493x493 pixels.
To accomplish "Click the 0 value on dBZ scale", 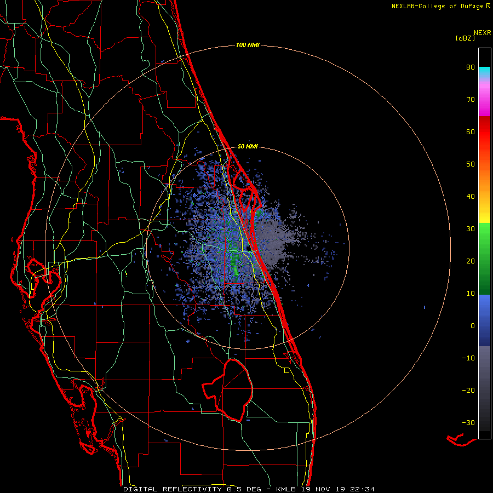I will point(473,326).
